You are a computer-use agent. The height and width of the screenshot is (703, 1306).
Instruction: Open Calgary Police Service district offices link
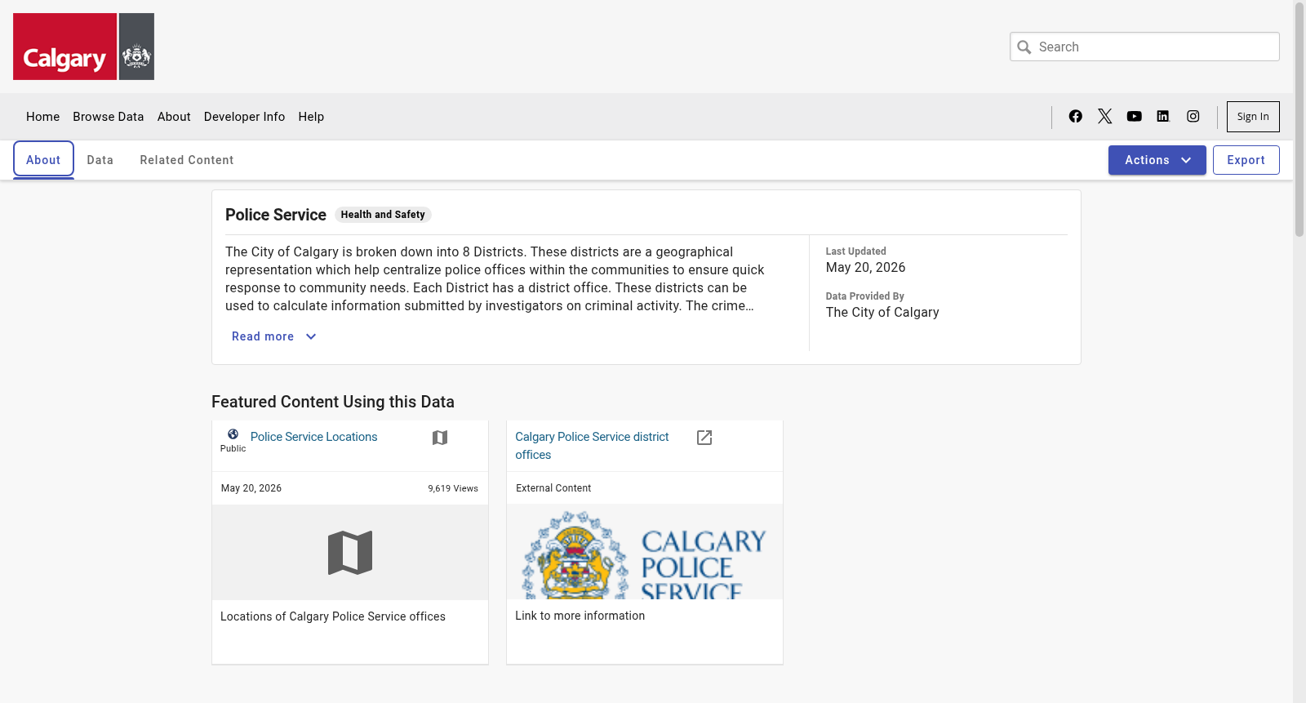[592, 446]
